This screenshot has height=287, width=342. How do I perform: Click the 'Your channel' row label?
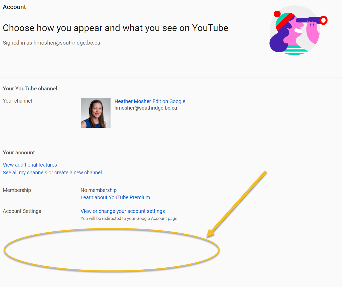point(17,101)
